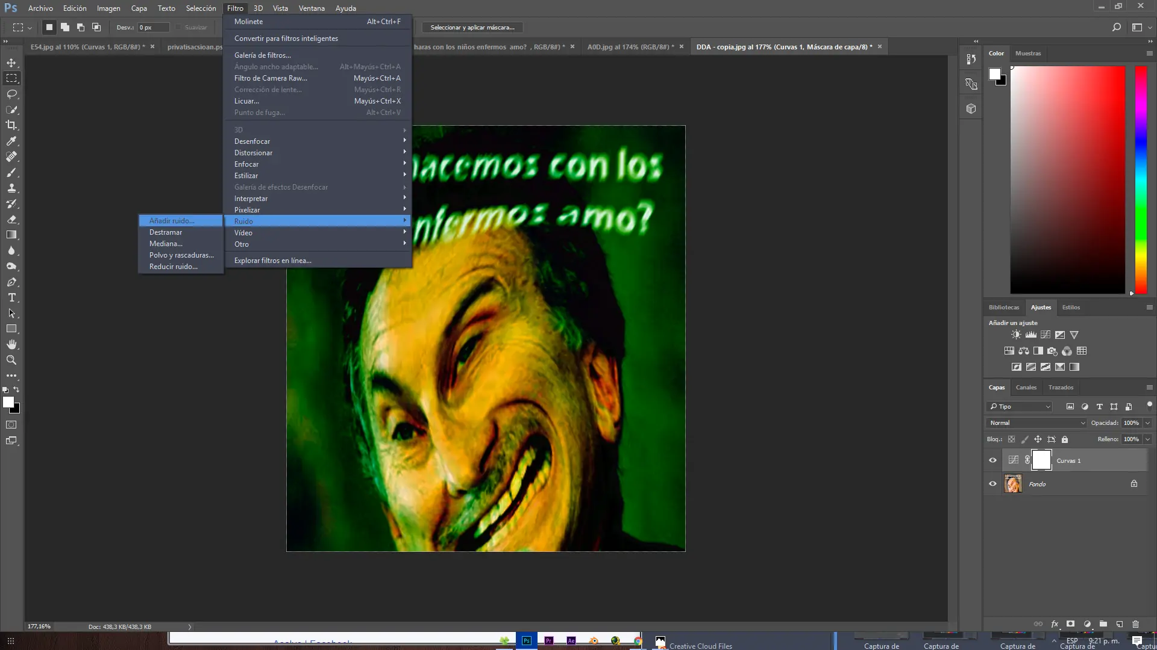Open layer styles fx menu
Viewport: 1157px width, 650px height.
point(1055,624)
